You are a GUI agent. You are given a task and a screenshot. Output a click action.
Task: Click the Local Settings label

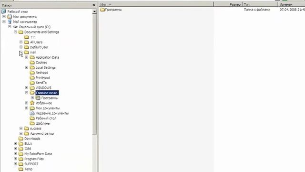(46, 67)
